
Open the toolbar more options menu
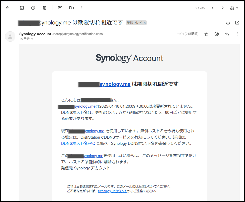pos(82,8)
